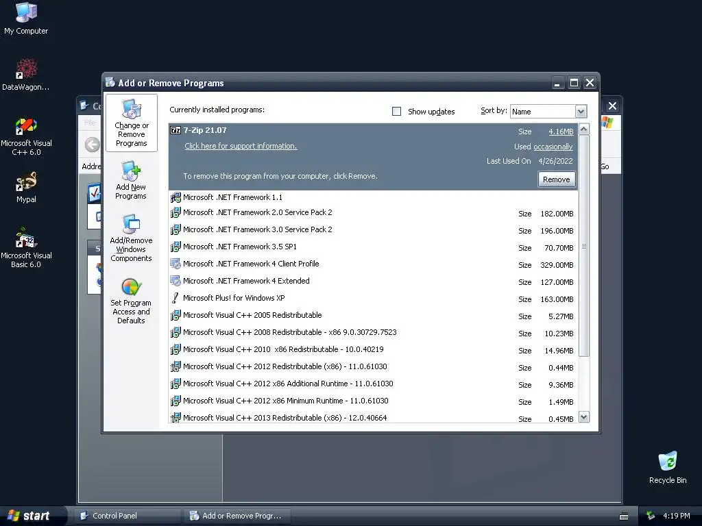
Task: Click the taskbar clock showing 4:19 PM
Action: [x=677, y=516]
